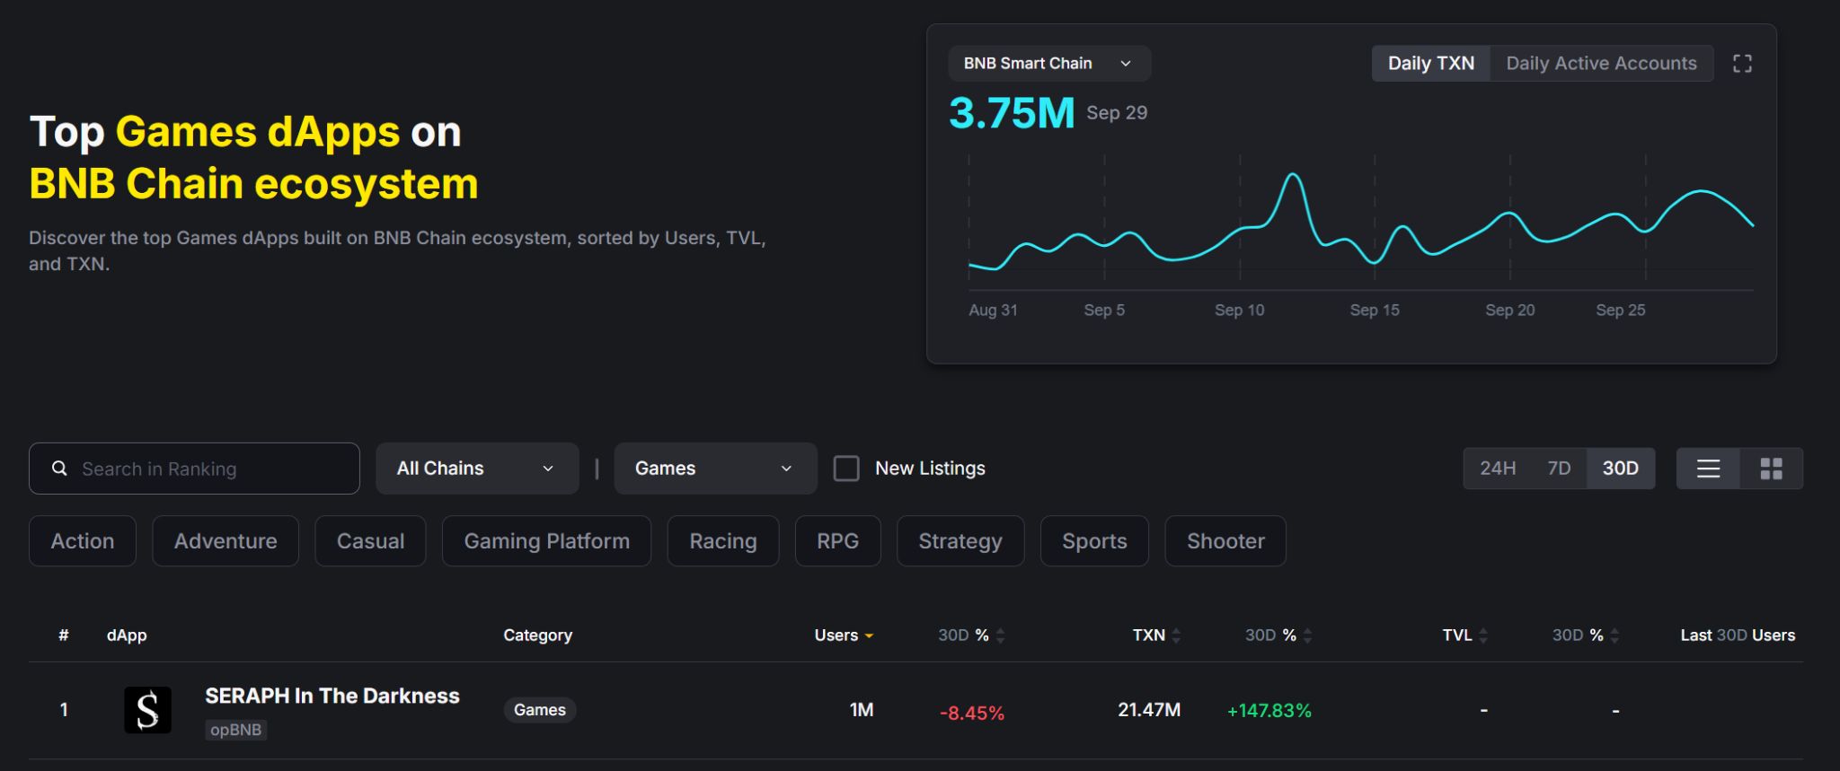This screenshot has width=1840, height=771.
Task: Expand the Games category dropdown
Action: (714, 469)
